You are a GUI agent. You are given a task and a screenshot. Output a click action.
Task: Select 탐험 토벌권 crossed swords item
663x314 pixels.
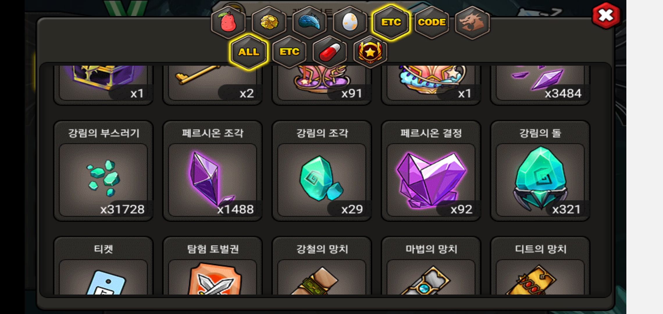point(213,266)
